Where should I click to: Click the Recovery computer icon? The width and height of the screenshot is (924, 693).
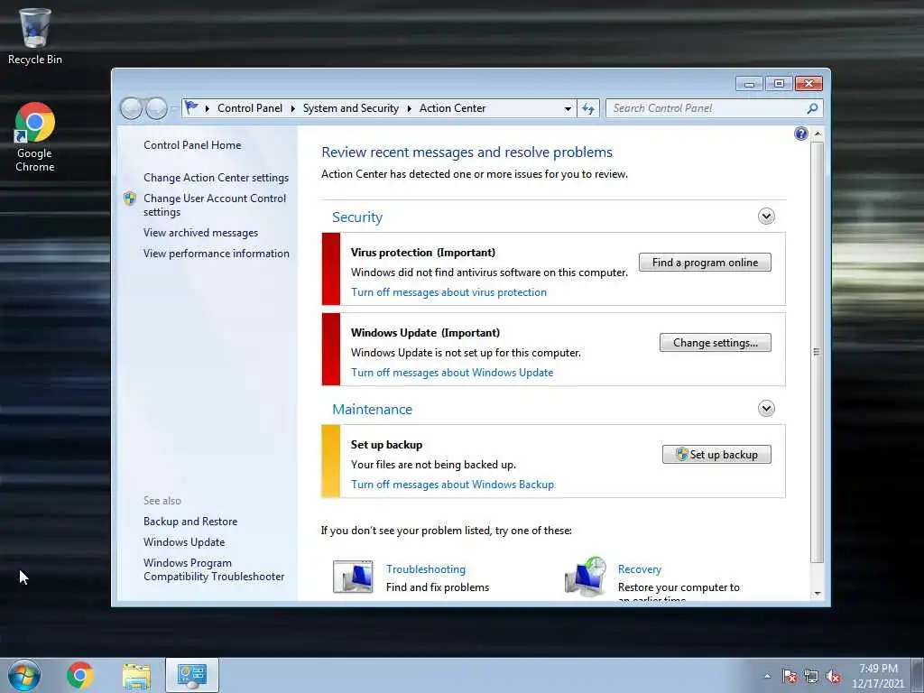[x=586, y=577]
